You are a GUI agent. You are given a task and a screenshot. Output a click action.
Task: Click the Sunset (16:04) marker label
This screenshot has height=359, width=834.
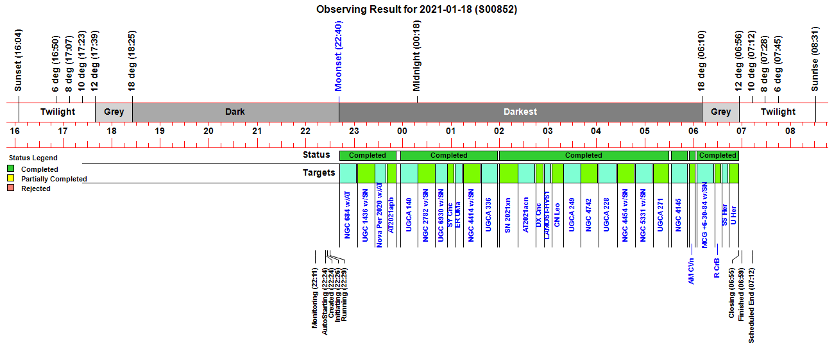pos(19,60)
